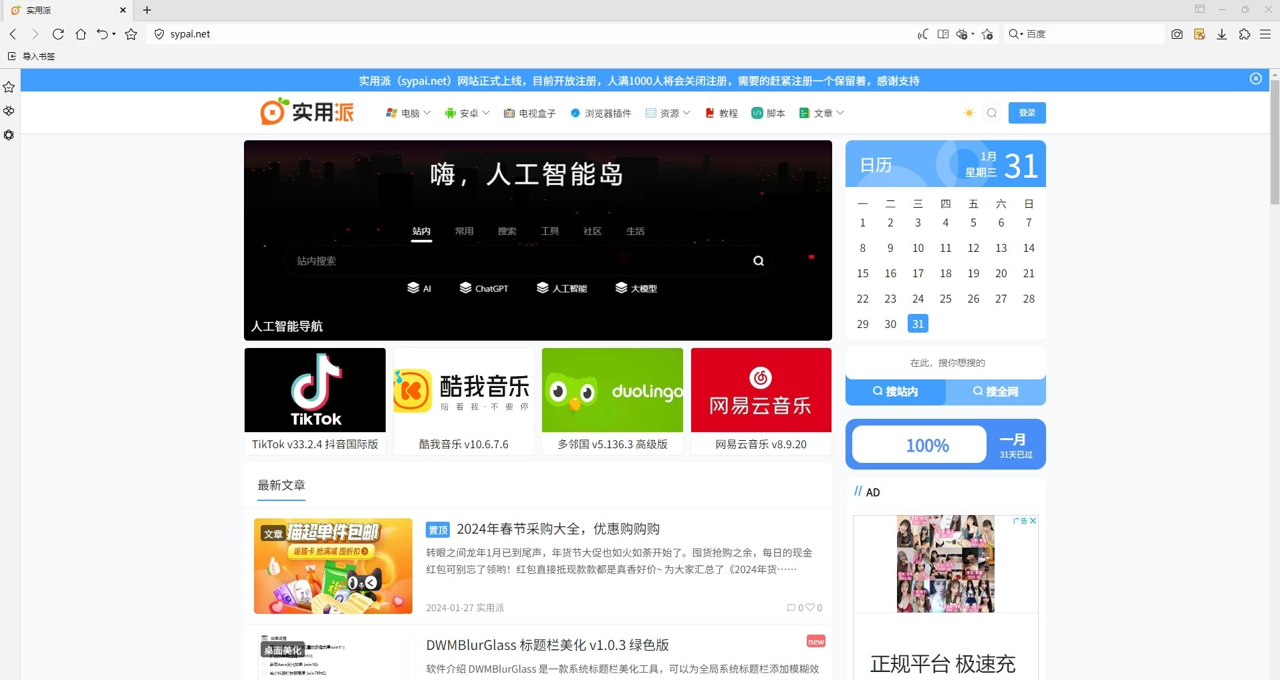Open the browser downloads icon
Viewport: 1280px width, 680px height.
click(x=1221, y=34)
